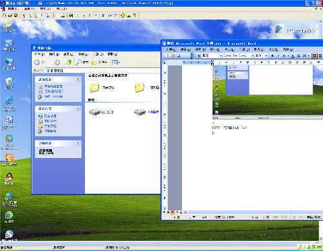Select the embedded screenshot image in Word document
Image resolution: width=323 pixels, height=251 pixels.
point(268,92)
